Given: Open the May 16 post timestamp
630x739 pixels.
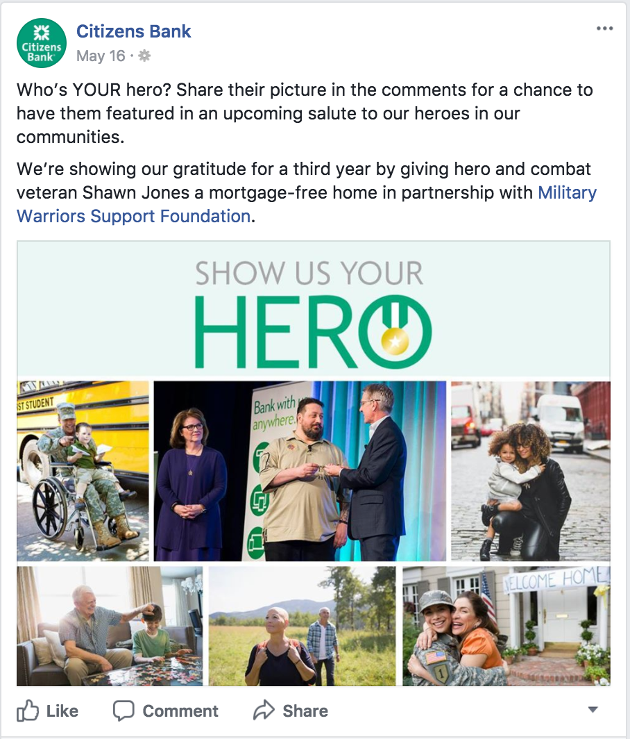Looking at the screenshot, I should [101, 56].
